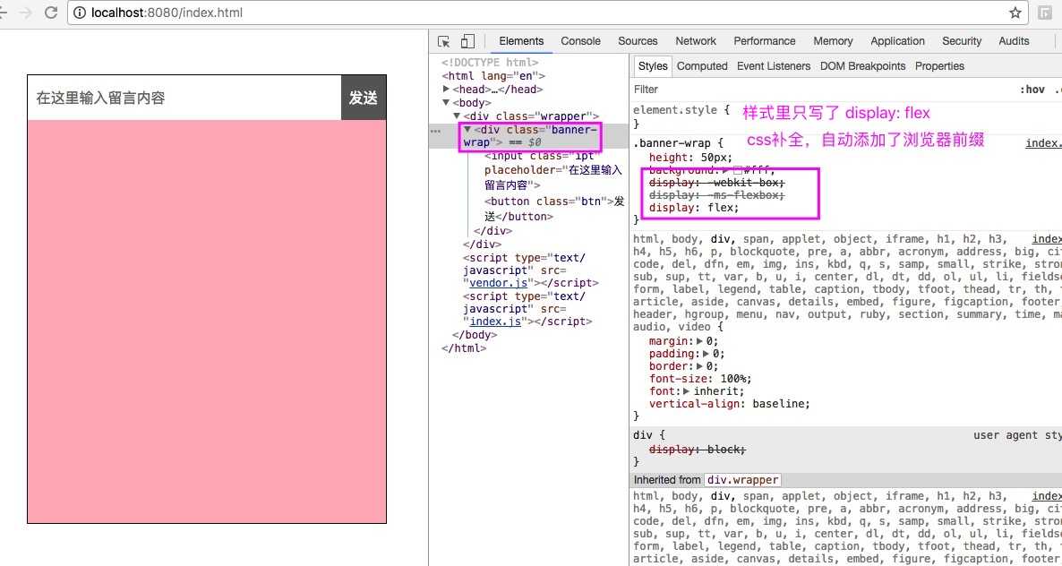This screenshot has width=1062, height=566.
Task: Open the .banner-wrap rule source link
Action: tap(1043, 143)
